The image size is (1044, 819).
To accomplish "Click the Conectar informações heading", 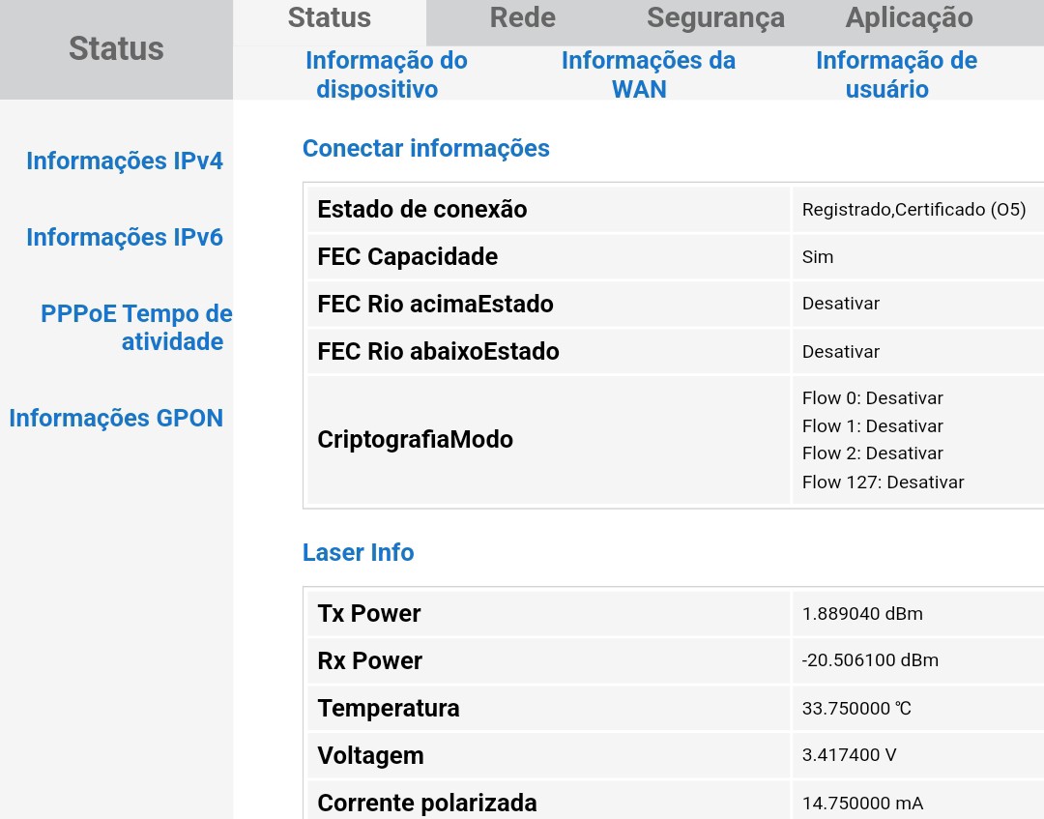I will coord(425,148).
